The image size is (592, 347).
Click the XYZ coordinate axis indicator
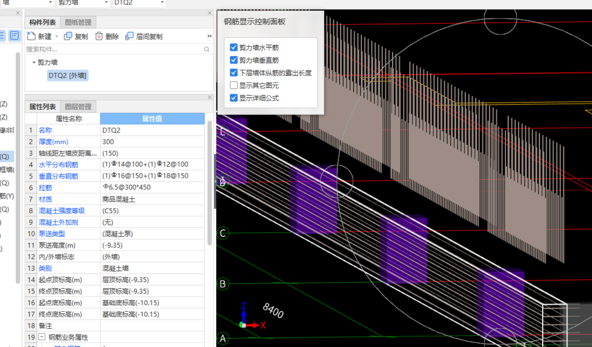253,316
